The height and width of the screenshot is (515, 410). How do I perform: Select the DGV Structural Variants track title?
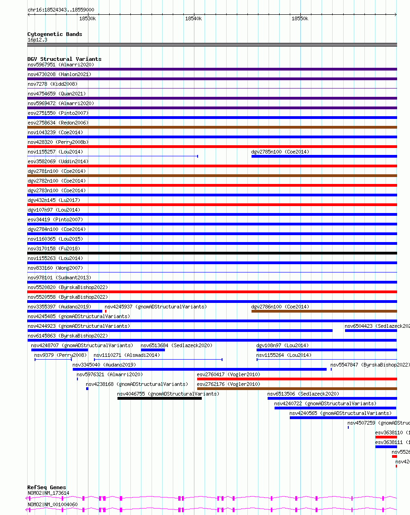point(64,59)
